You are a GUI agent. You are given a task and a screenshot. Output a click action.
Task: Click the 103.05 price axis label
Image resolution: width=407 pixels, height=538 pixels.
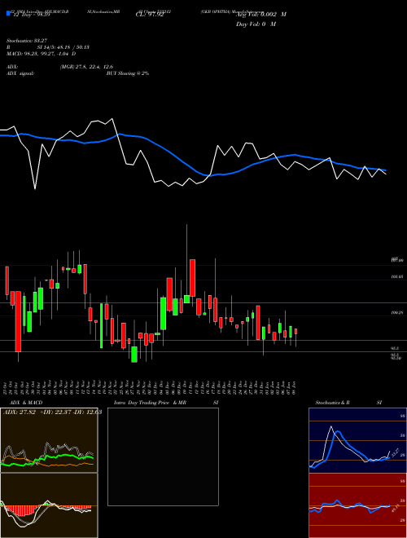click(397, 276)
